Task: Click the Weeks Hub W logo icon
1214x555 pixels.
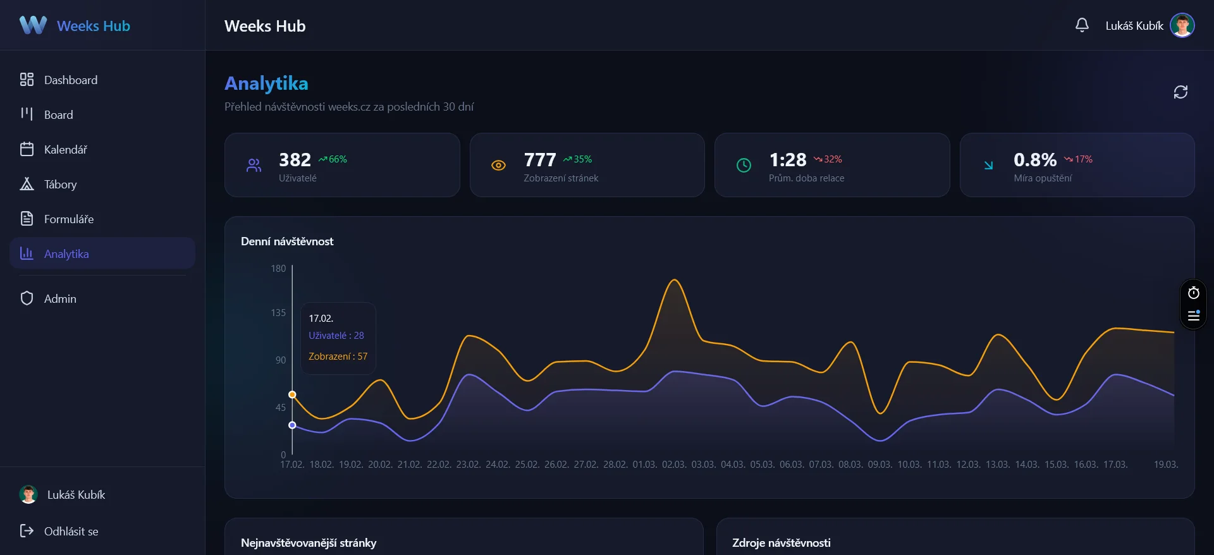Action: (33, 25)
